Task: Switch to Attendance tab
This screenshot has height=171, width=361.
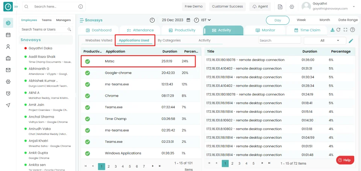Action: click(140, 30)
